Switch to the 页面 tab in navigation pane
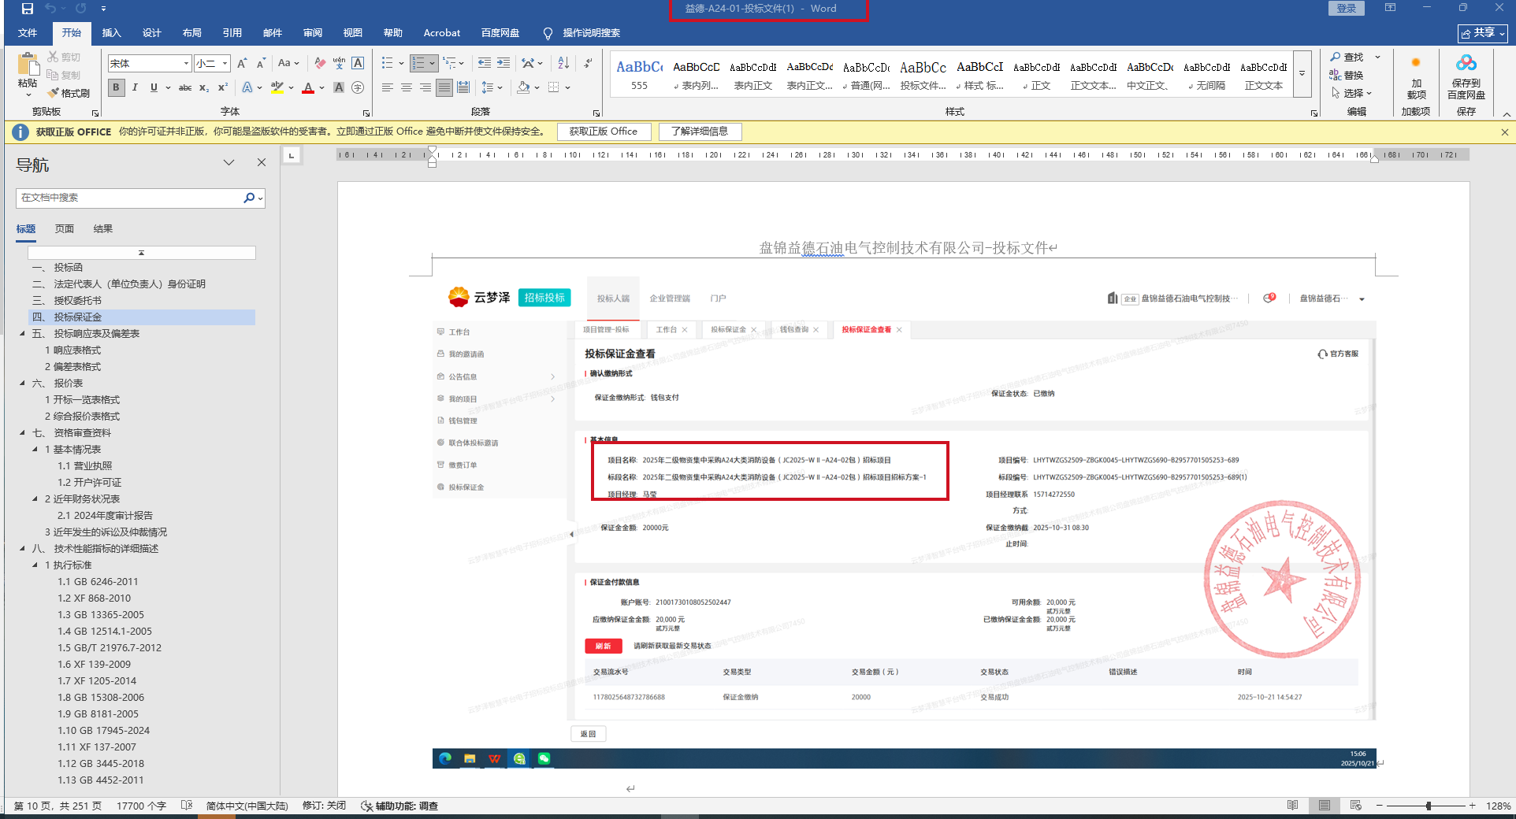Screen dimensions: 1516x819 (65, 229)
